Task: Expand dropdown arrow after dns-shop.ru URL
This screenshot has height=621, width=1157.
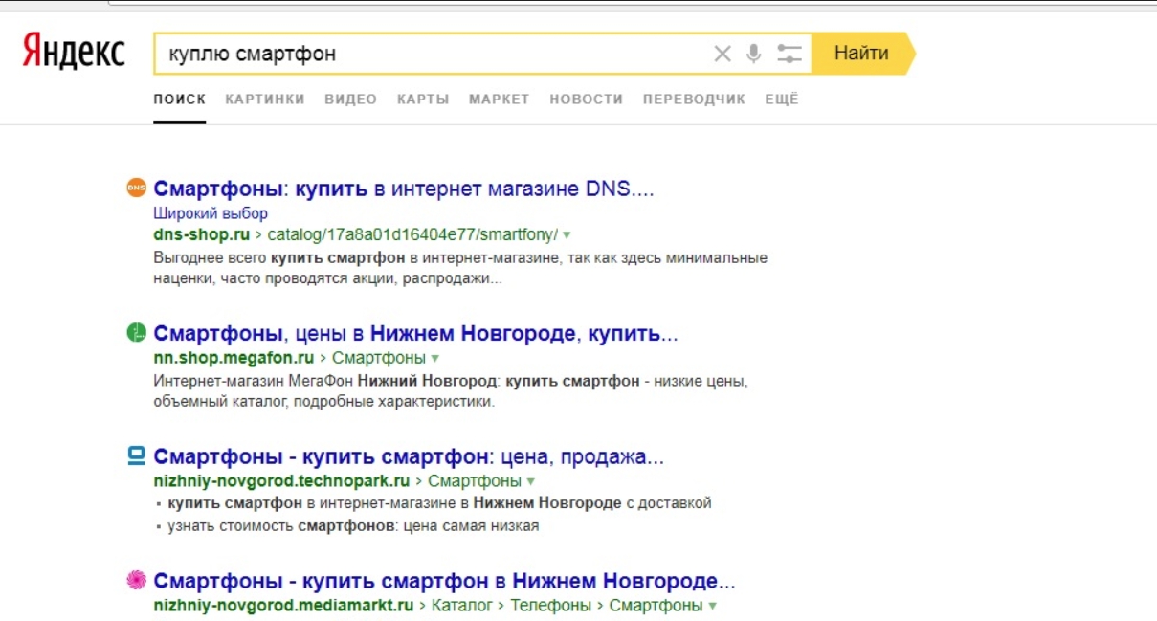Action: pyautogui.click(x=567, y=235)
